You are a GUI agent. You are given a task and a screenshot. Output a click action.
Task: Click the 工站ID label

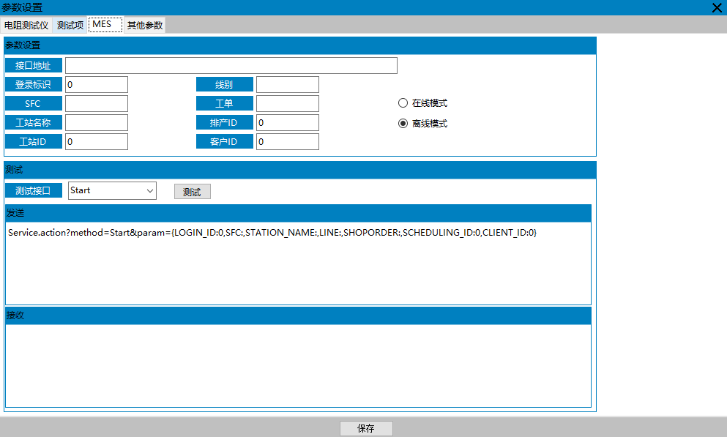[x=34, y=141]
